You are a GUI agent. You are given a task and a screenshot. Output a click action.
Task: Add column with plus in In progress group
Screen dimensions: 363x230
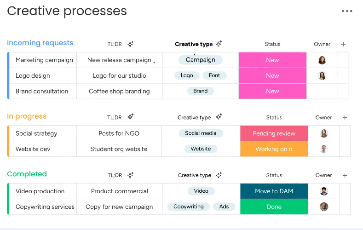[x=345, y=118]
